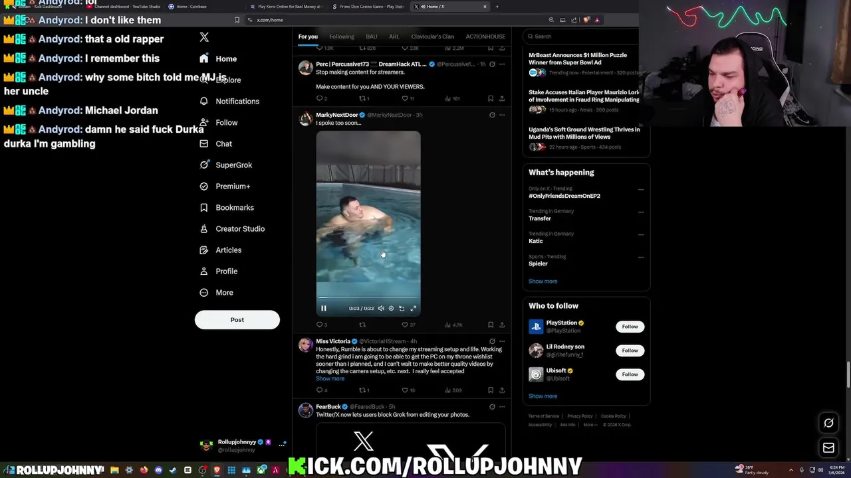Switch to the Following tab
The image size is (851, 478).
coord(342,37)
